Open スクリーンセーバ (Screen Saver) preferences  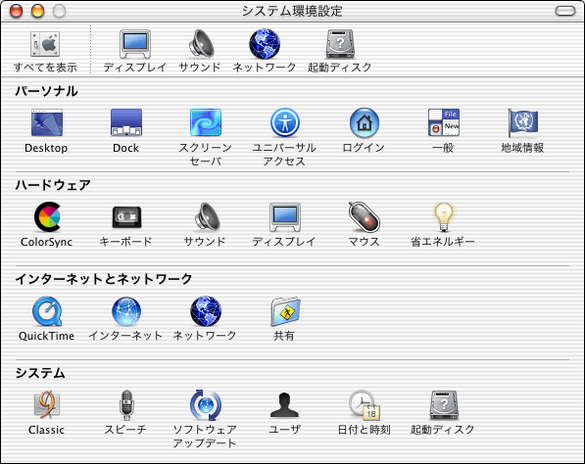click(206, 122)
